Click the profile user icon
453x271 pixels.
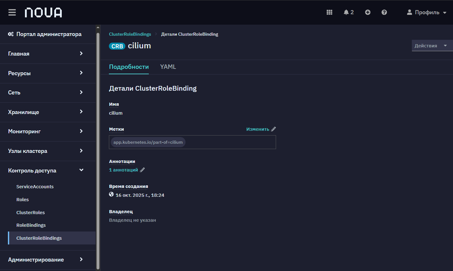point(409,12)
